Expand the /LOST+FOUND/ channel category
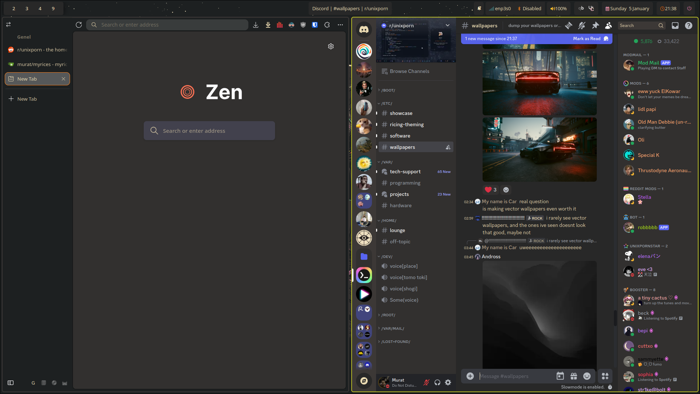Screen dimensions: 700x394 (395, 342)
